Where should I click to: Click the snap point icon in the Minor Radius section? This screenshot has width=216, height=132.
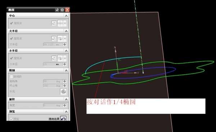click(x=60, y=58)
